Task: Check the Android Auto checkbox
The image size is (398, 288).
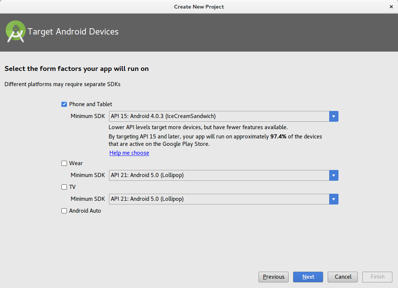Action: (x=64, y=211)
